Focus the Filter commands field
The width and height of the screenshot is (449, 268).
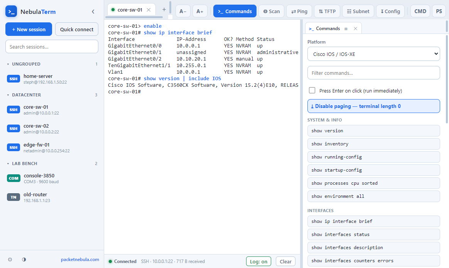click(x=374, y=73)
